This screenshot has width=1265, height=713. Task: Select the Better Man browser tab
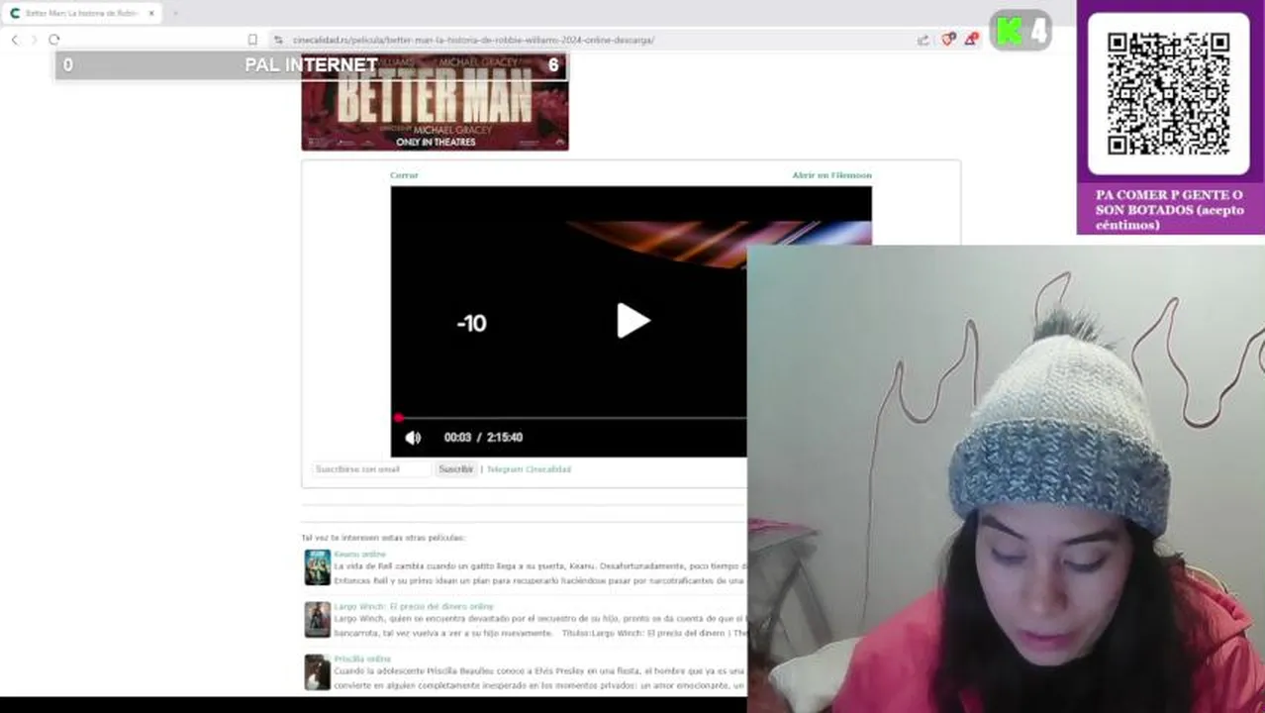tap(82, 13)
